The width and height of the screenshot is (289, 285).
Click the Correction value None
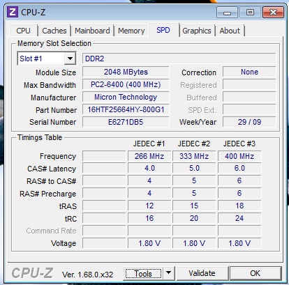[249, 72]
